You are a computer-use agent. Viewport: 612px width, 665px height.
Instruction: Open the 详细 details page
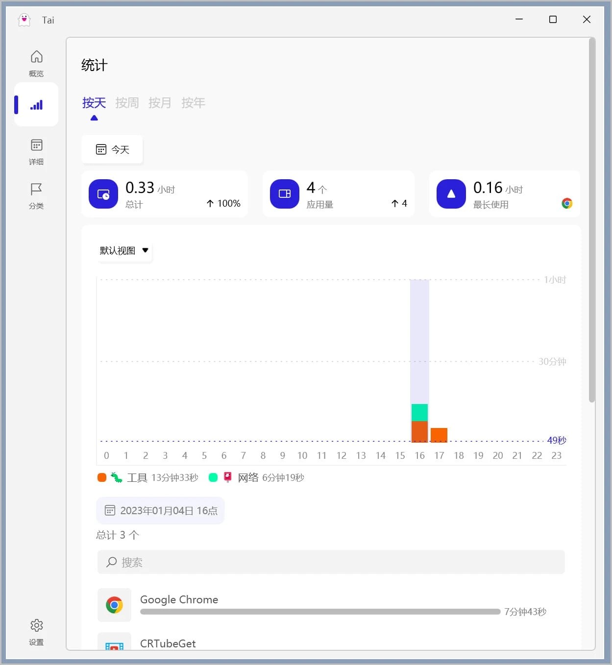pos(36,152)
